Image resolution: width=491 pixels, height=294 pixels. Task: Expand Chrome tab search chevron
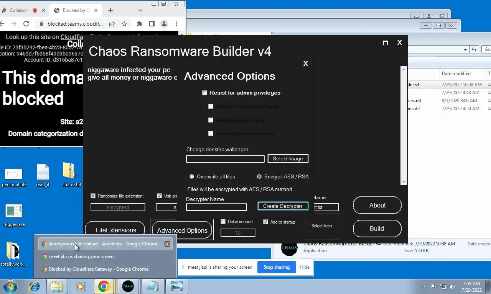pos(140,10)
